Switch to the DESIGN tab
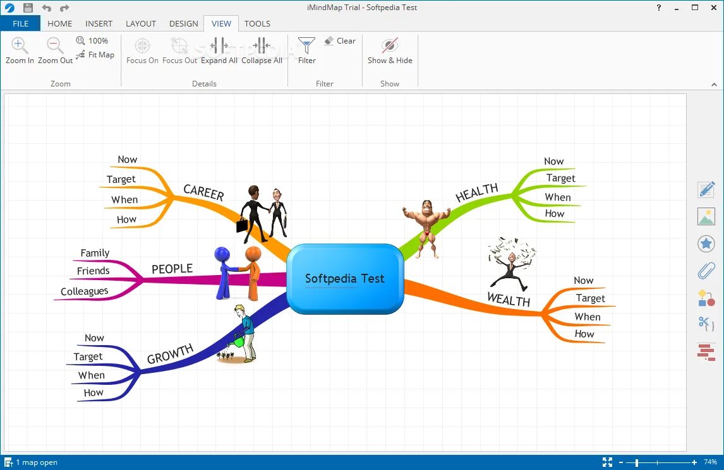Viewport: 724px width, 470px height. point(183,23)
